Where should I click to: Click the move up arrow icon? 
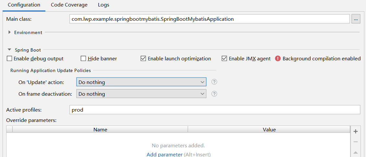pos(356,152)
